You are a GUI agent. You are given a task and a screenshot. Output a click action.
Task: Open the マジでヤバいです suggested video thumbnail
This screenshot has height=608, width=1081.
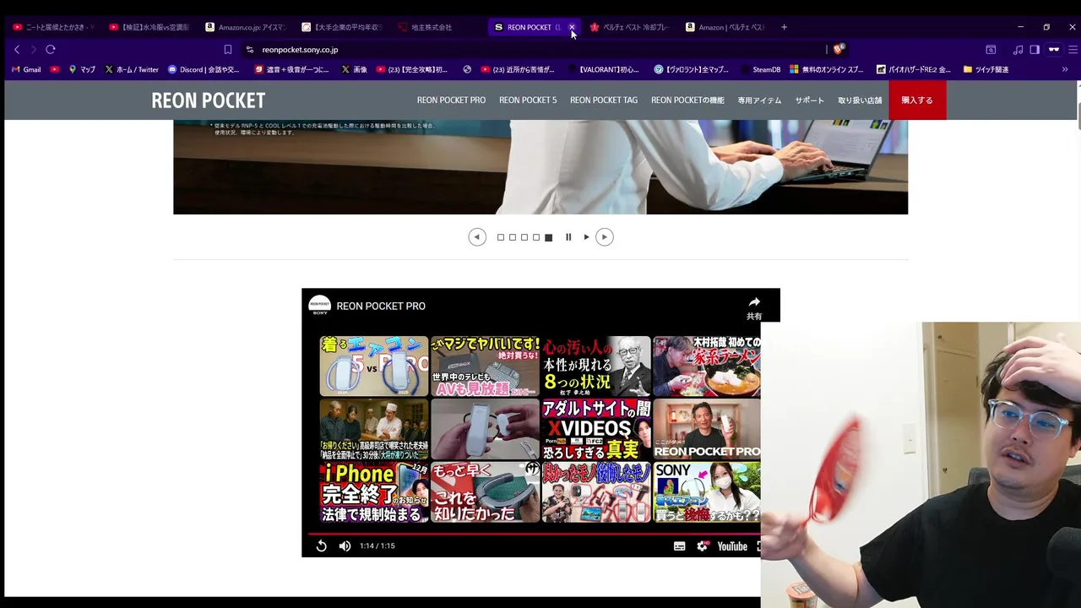tap(485, 366)
